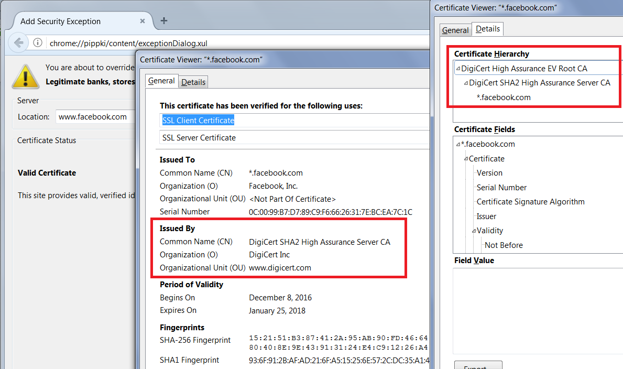623x369 pixels.
Task: Select the Certificate field row
Action: tap(487, 159)
